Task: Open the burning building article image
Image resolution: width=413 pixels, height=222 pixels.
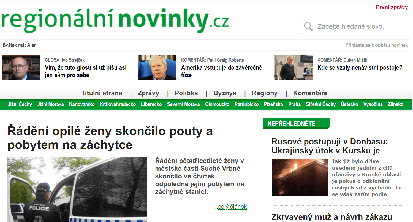Action: click(300, 178)
